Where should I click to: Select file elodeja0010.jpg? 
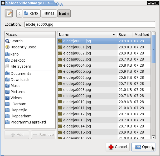[x=104, y=102]
